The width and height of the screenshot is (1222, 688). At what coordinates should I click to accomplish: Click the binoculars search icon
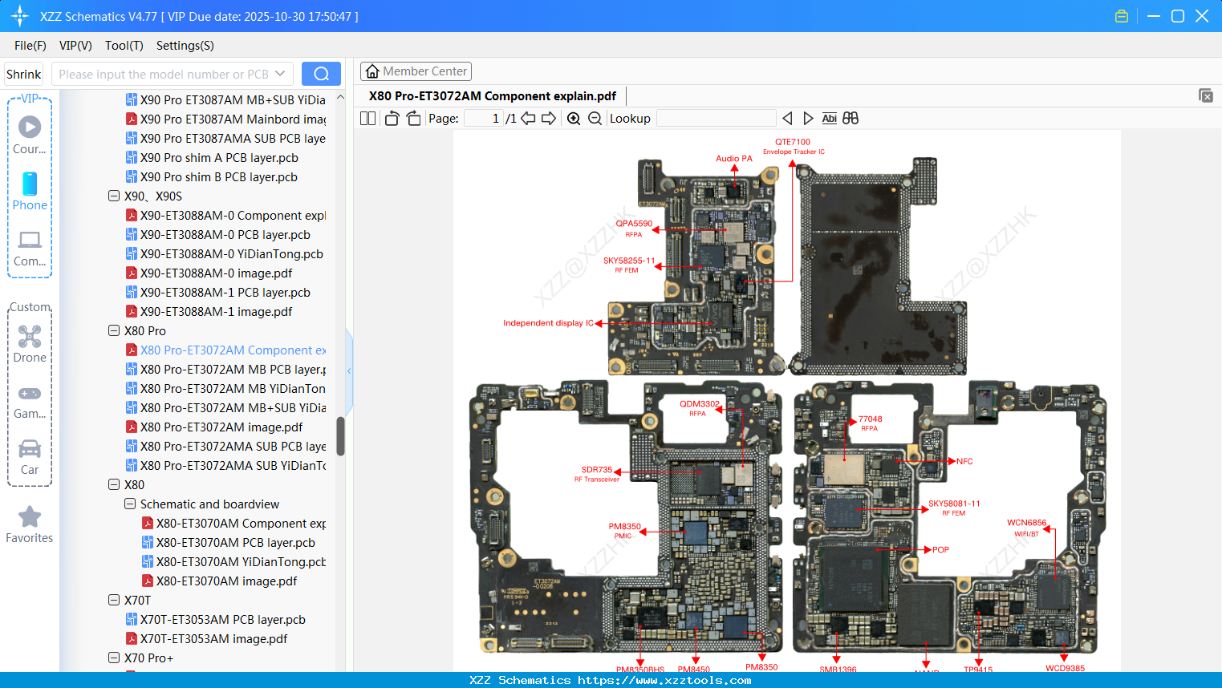(x=851, y=119)
